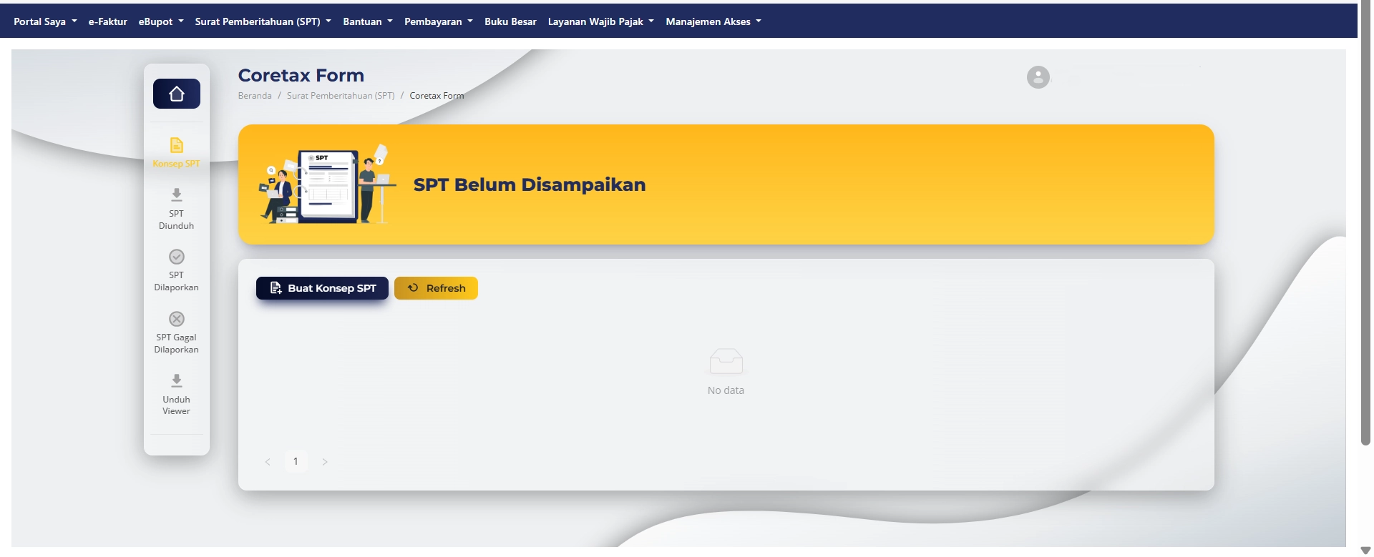Screen dimensions: 1374x557
Task: Expand the eBupot dropdown menu
Action: (x=161, y=21)
